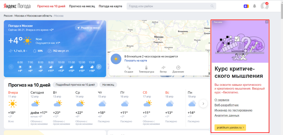
Task: Select the Ветер map layer icon
Action: 163,68
